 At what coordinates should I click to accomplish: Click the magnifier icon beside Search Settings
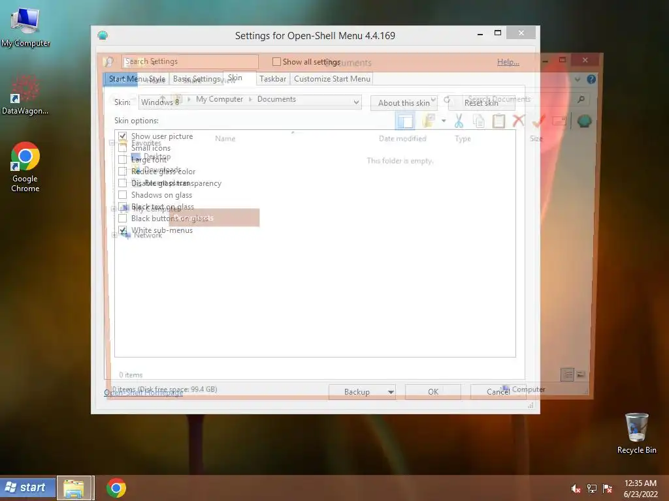coord(108,62)
